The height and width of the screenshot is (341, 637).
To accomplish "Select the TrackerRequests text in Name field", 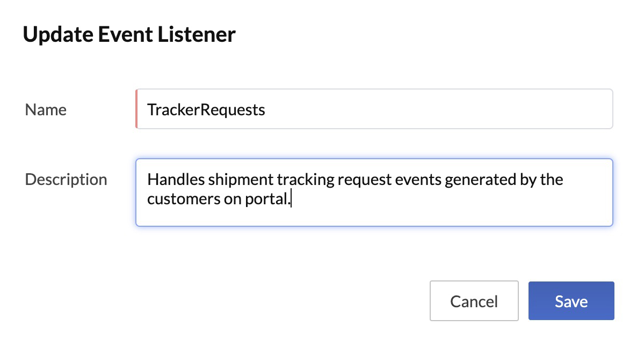I will 206,109.
